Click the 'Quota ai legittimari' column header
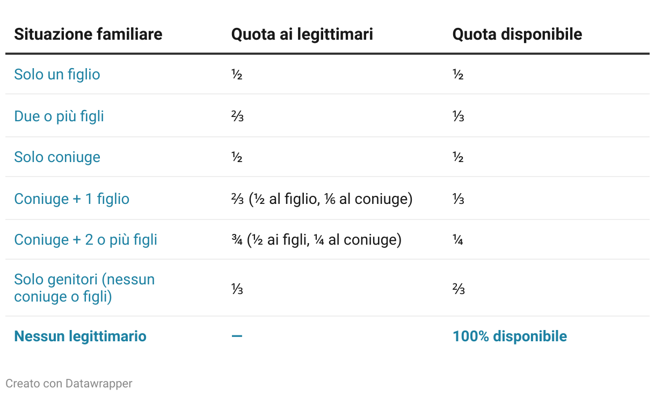The height and width of the screenshot is (396, 655). click(x=302, y=34)
